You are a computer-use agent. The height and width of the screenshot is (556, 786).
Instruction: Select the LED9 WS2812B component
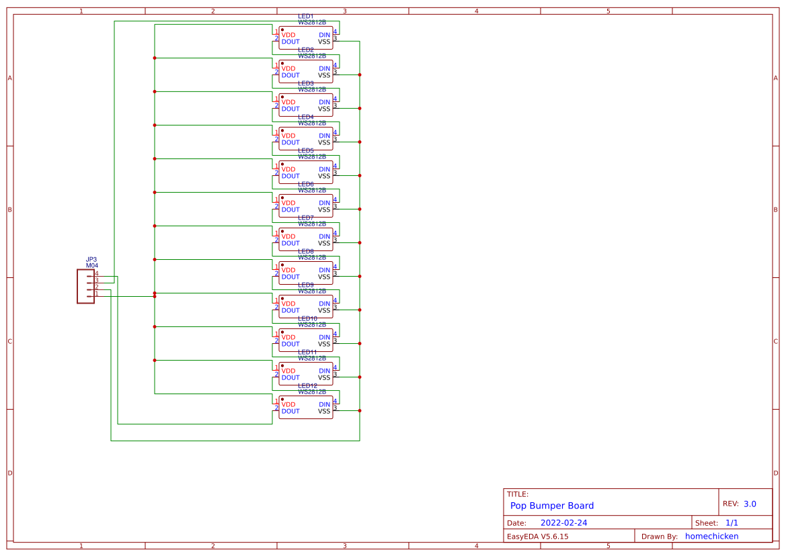[x=306, y=307]
